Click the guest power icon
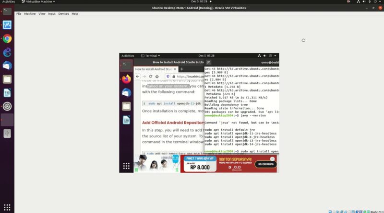The width and height of the screenshot is (384, 213). (270, 56)
